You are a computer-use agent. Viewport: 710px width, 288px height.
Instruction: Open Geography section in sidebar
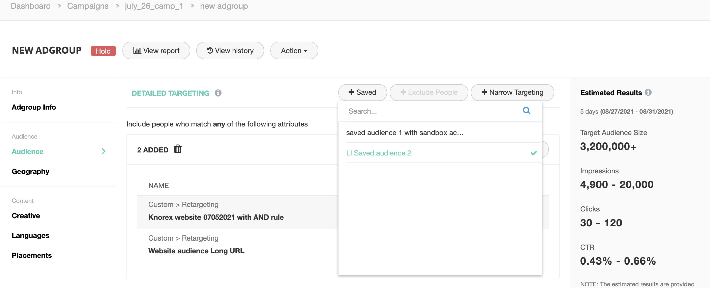coord(30,171)
